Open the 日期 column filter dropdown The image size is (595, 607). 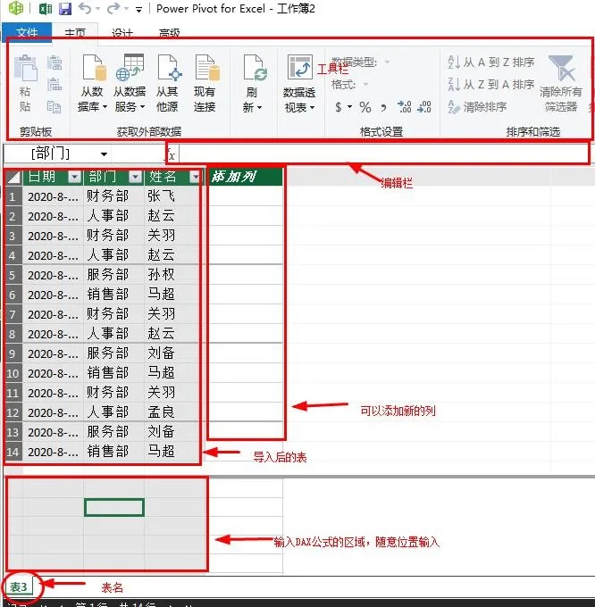(x=75, y=177)
